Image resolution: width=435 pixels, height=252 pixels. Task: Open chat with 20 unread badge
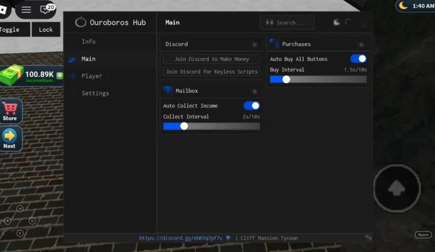pyautogui.click(x=47, y=9)
